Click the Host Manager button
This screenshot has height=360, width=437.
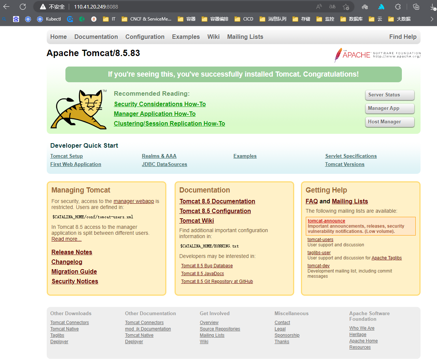390,122
